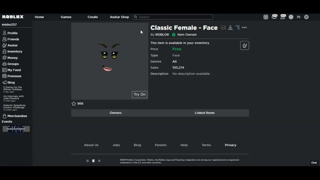Favorite the item with the star icon
Viewport: 320px width, 180px height.
tap(73, 103)
